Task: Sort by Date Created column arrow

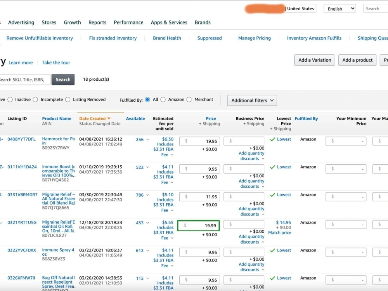Action: [109, 118]
